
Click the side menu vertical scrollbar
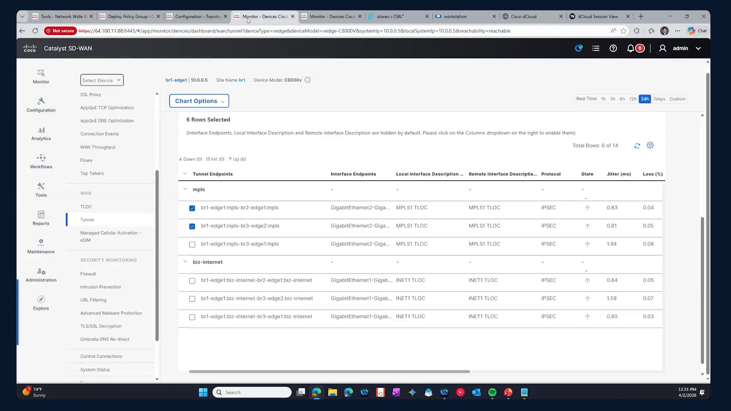point(157,255)
